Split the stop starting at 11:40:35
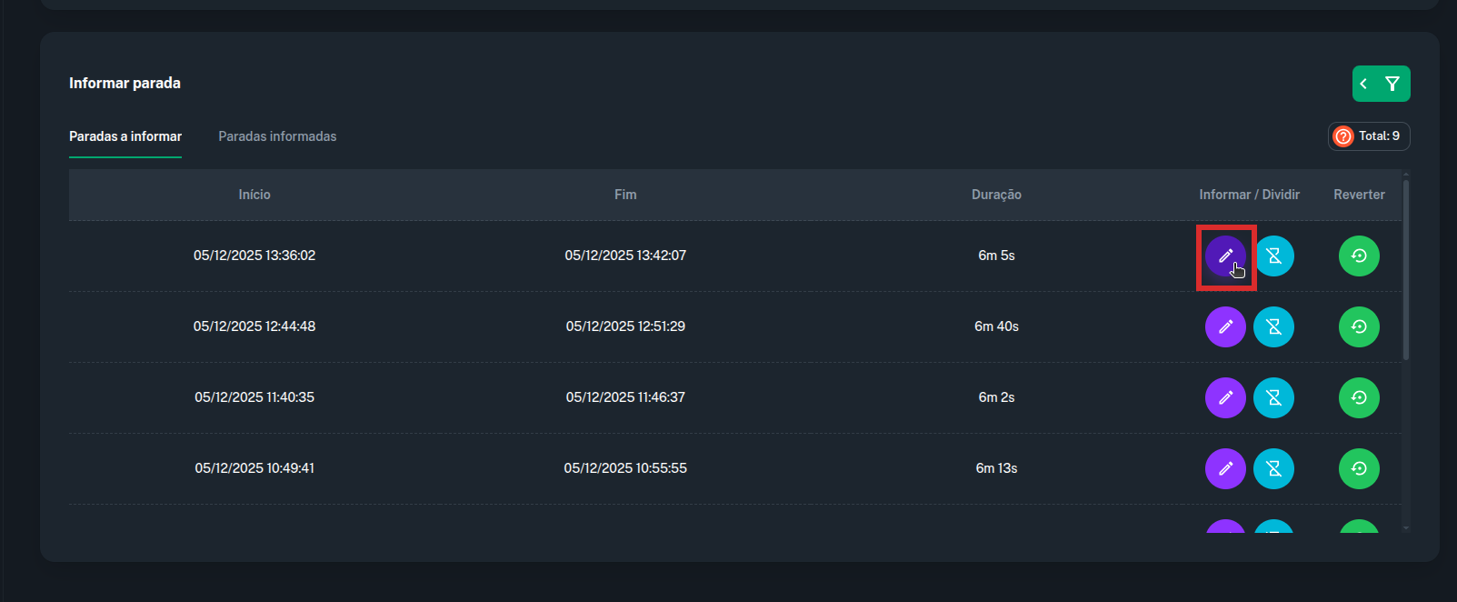This screenshot has height=602, width=1457. [x=1273, y=397]
